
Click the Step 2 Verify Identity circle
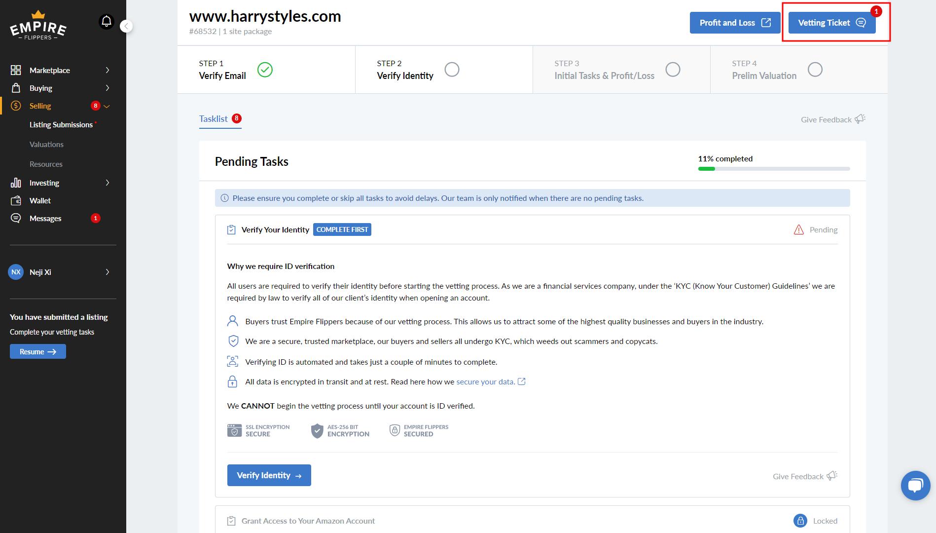[x=452, y=70]
